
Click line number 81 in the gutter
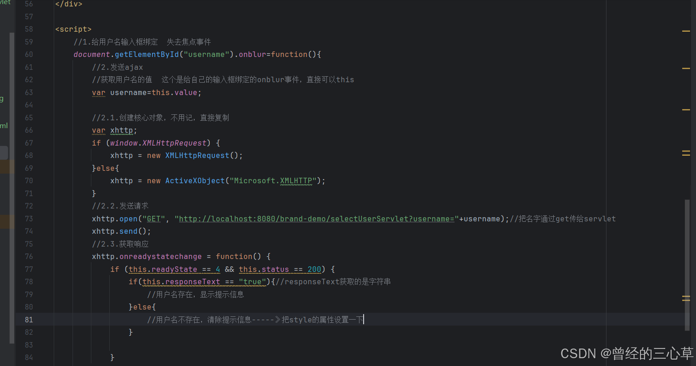point(29,320)
